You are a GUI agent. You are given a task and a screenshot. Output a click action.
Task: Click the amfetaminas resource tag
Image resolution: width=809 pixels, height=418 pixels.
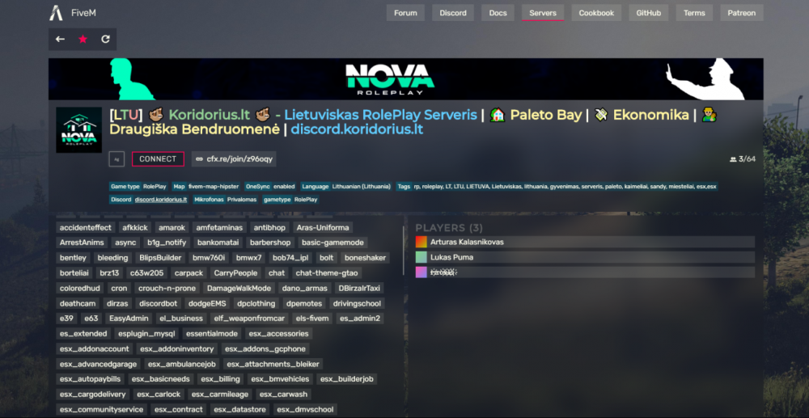coord(220,227)
